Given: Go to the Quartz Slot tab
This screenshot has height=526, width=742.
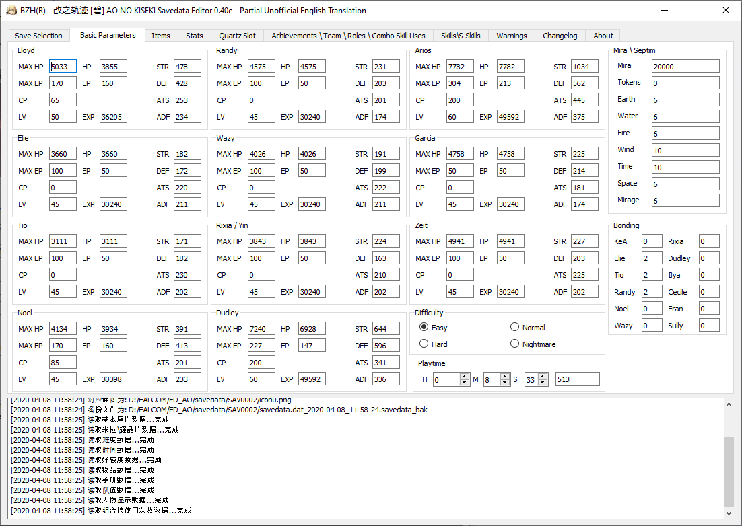Looking at the screenshot, I should coord(237,36).
